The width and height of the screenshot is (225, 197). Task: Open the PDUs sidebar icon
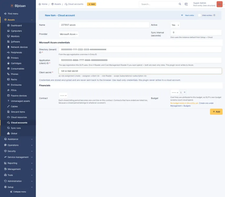pyautogui.click(x=8, y=90)
